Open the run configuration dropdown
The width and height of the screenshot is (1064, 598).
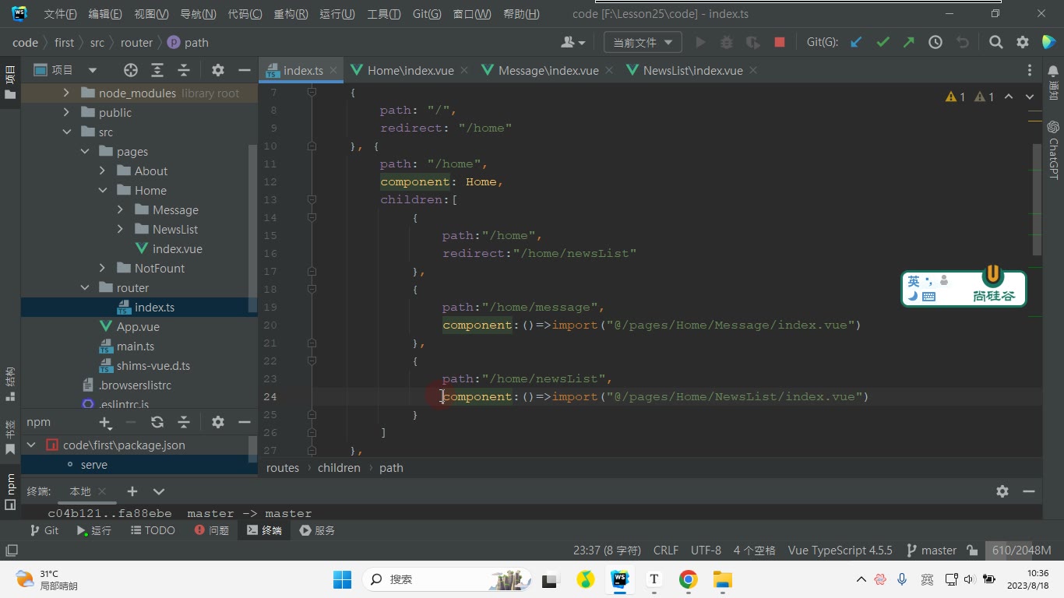click(x=643, y=43)
